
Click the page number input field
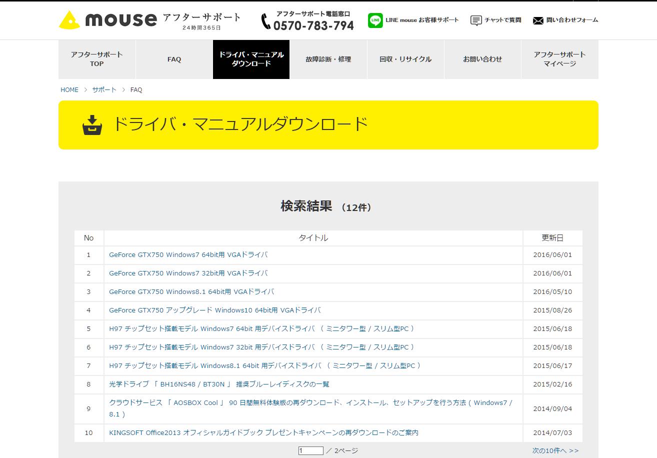[x=311, y=451]
